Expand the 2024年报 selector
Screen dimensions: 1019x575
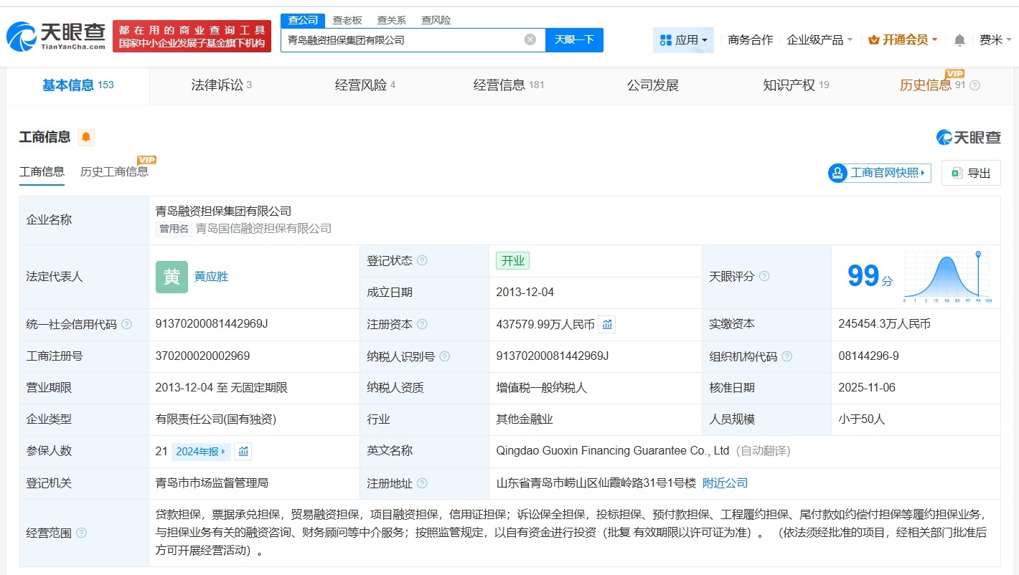coord(201,451)
